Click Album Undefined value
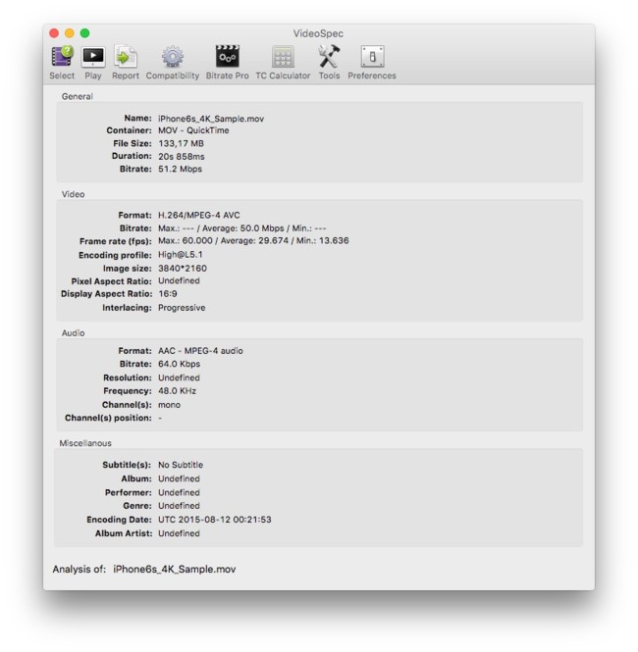Image resolution: width=638 pixels, height=652 pixels. (x=179, y=478)
